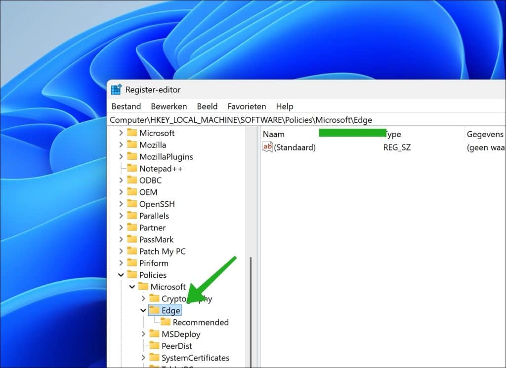Click the MozillaPlugins folder icon
The height and width of the screenshot is (368, 506).
tap(132, 156)
